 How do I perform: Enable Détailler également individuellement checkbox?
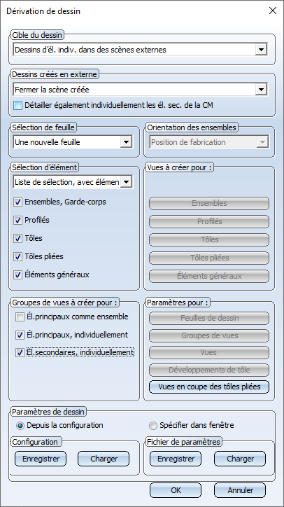pyautogui.click(x=18, y=106)
